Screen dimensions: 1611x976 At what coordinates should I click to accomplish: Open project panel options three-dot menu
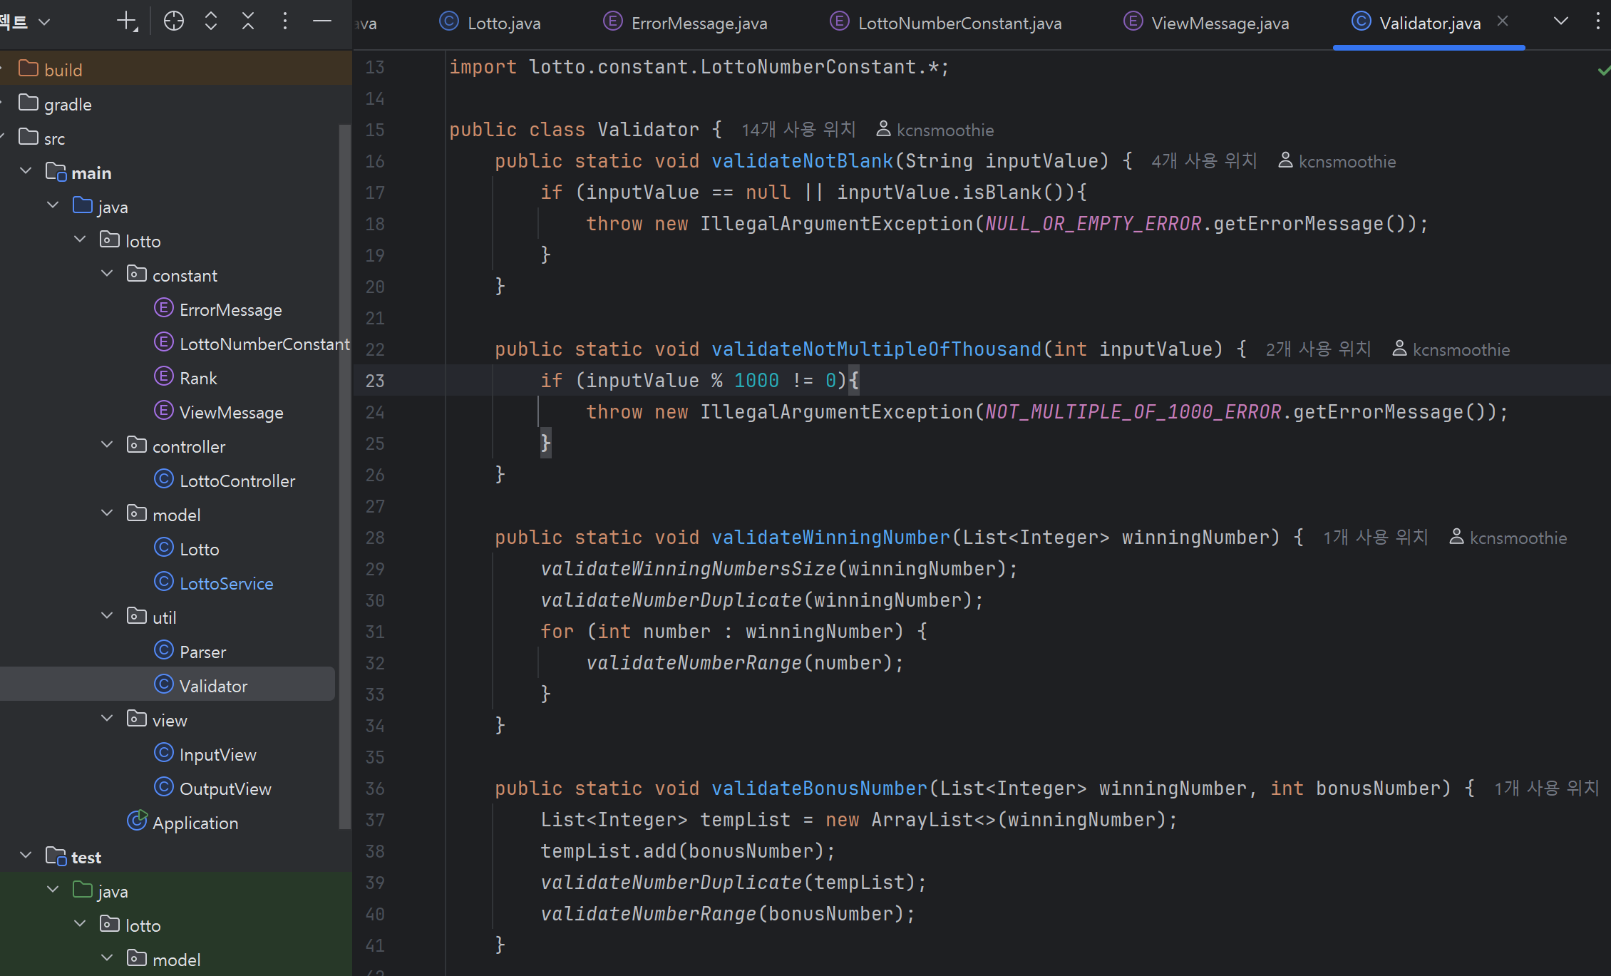pos(284,21)
